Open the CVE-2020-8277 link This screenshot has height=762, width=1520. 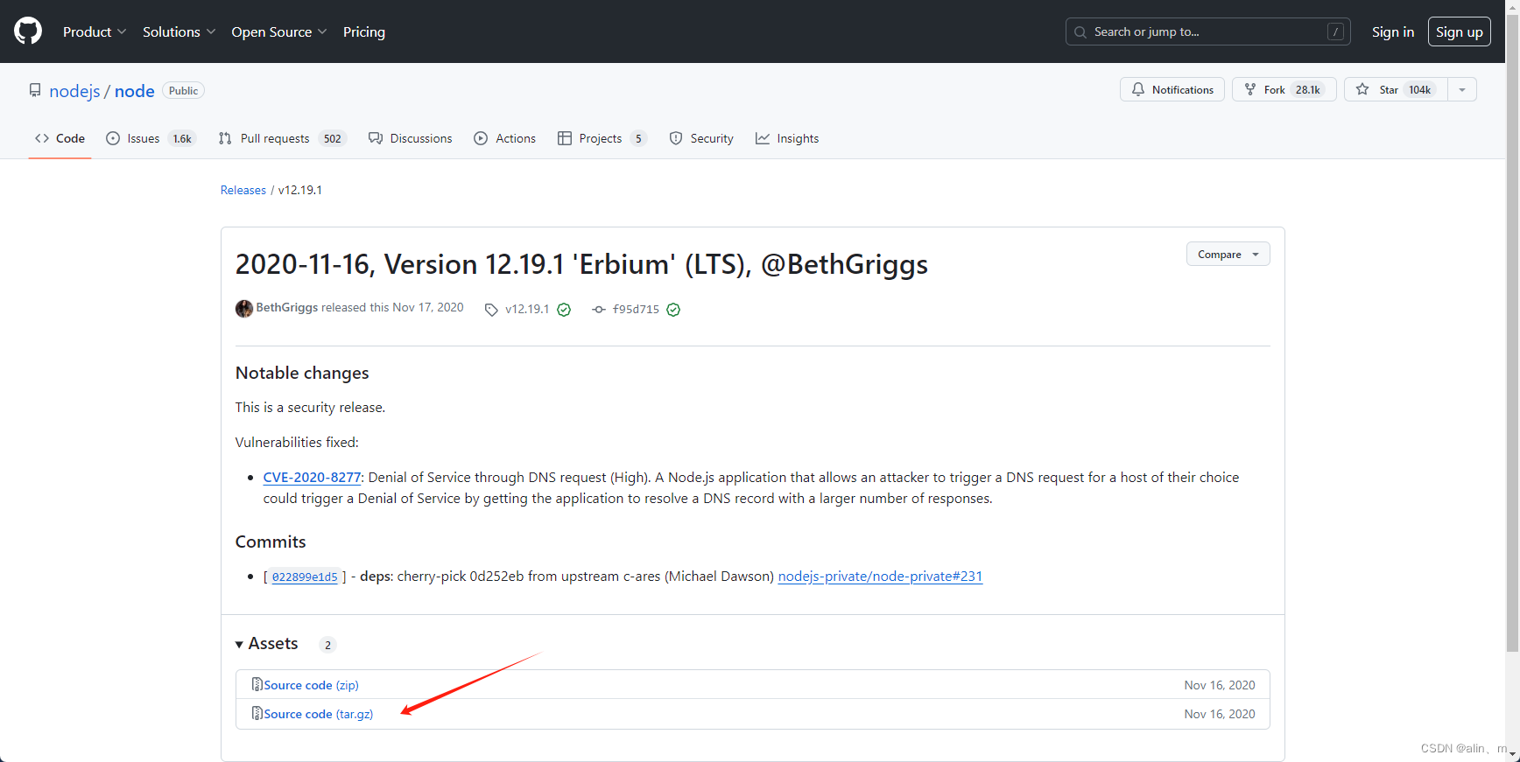312,478
